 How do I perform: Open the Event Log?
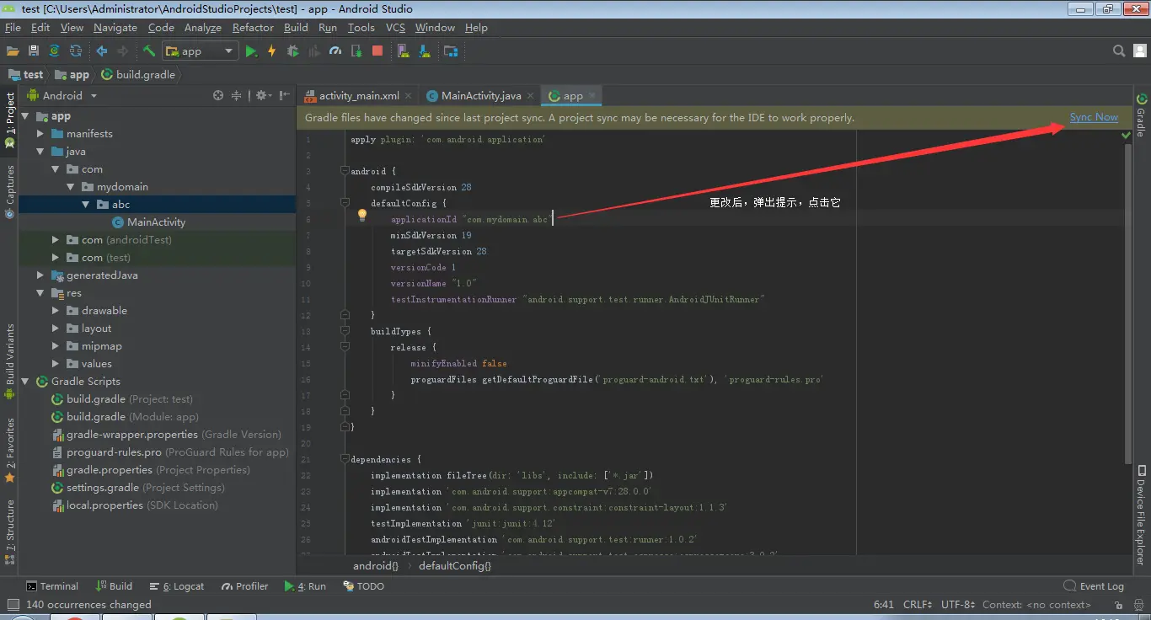click(x=1094, y=586)
